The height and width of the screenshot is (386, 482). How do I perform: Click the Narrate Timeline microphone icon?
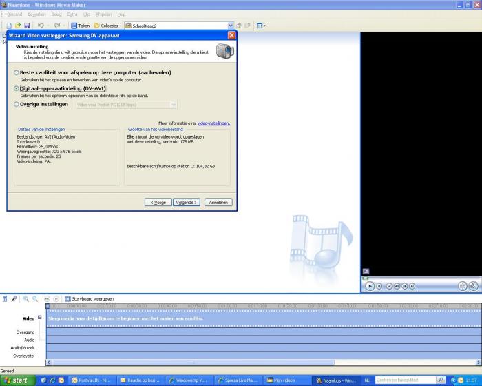[14, 299]
